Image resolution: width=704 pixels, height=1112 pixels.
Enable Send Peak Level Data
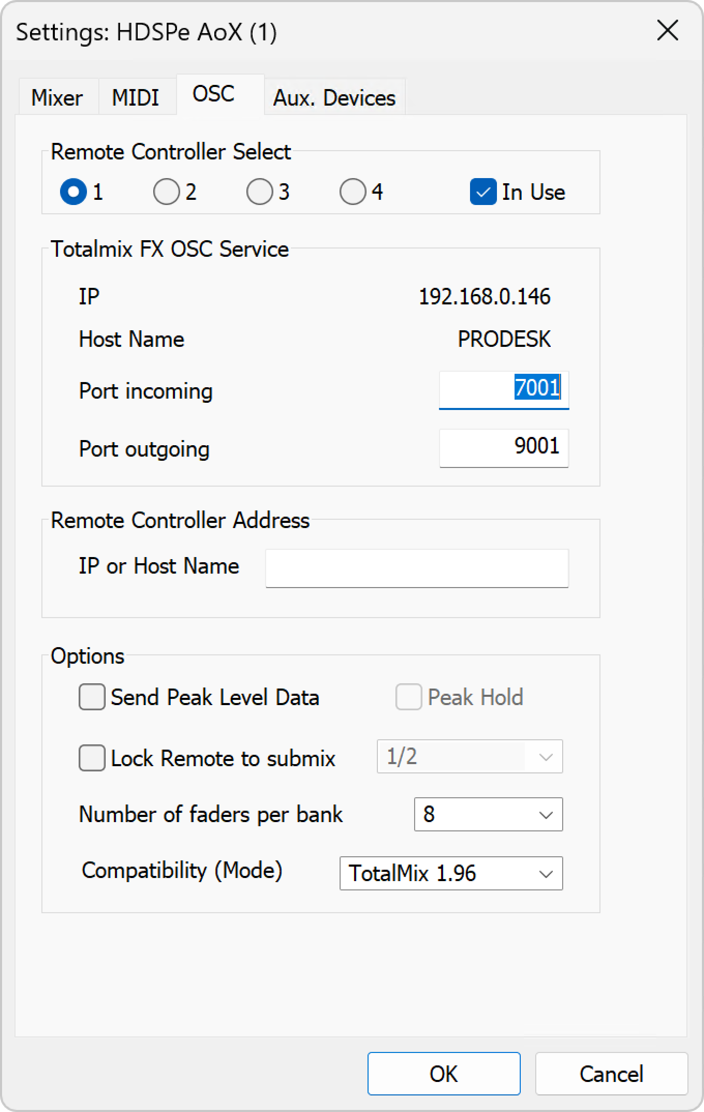pyautogui.click(x=92, y=697)
